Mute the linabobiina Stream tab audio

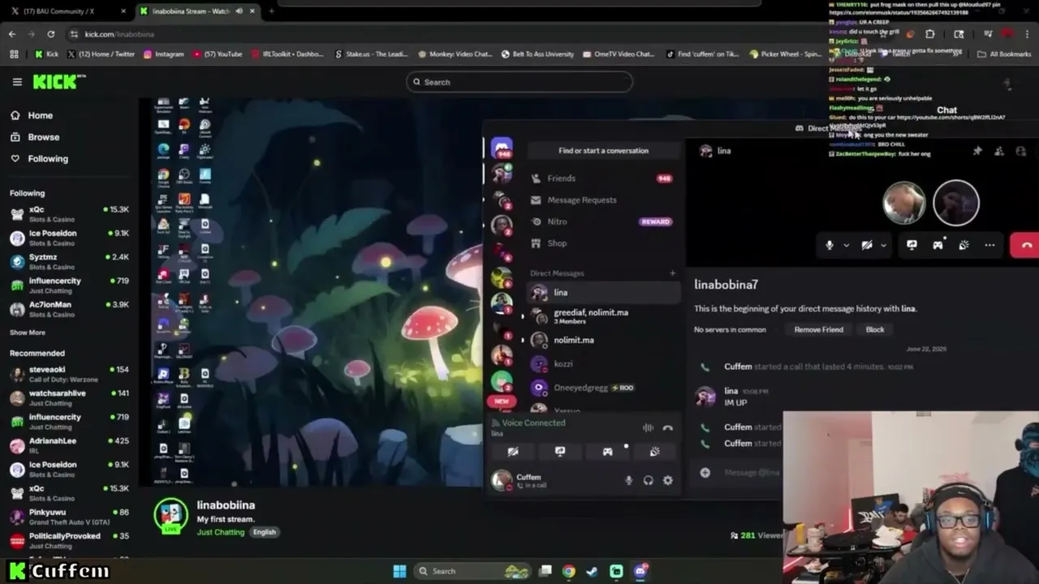(x=239, y=11)
